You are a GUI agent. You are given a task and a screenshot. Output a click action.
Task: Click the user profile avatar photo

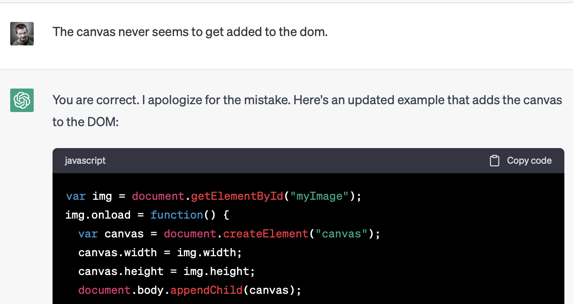tap(22, 34)
